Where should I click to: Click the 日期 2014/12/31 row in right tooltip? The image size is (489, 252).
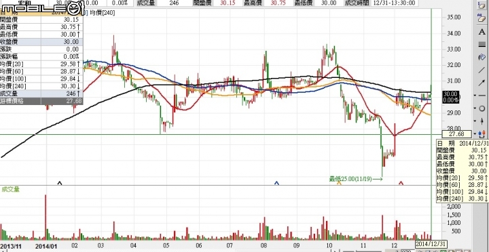click(463, 144)
